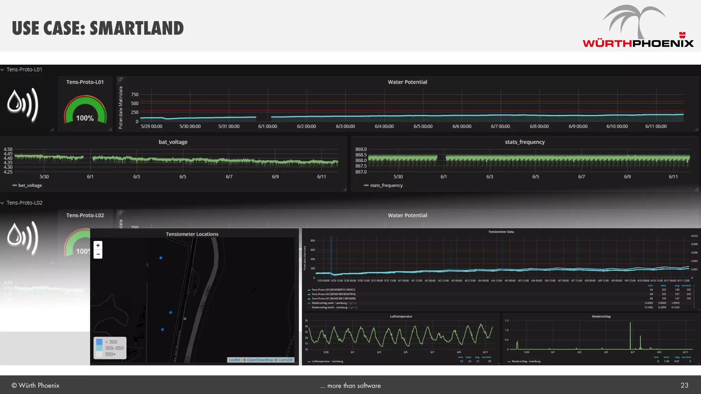Open the Tensiometer Data panel title menu
Screen dimensions: 701x394
point(501,232)
